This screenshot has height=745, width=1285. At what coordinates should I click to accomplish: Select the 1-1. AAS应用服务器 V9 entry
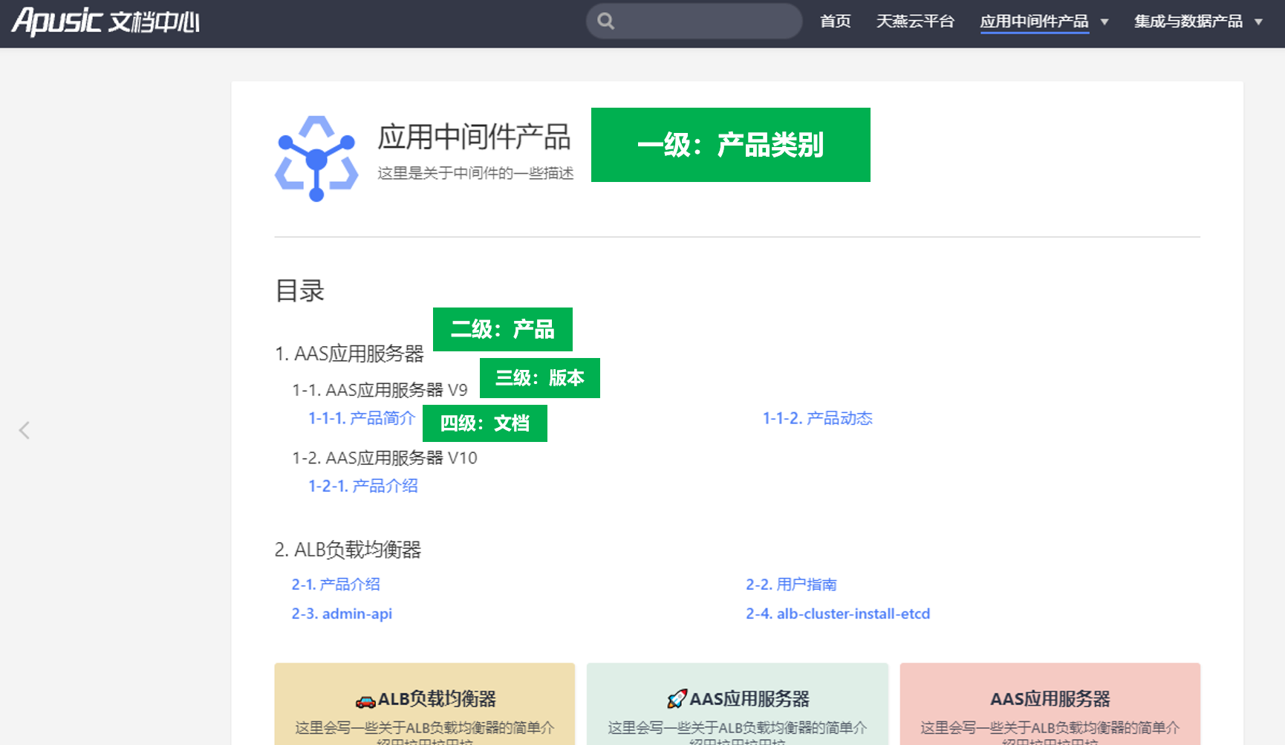pyautogui.click(x=380, y=390)
